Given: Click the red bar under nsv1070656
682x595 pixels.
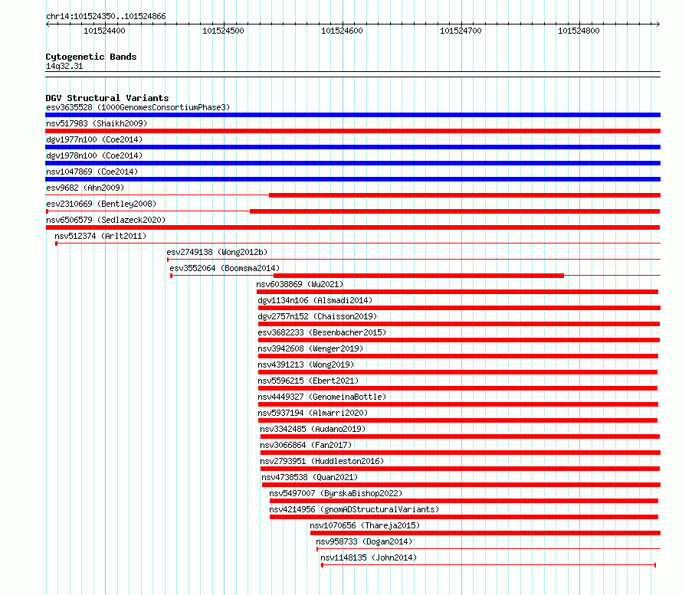Looking at the screenshot, I should pos(485,533).
